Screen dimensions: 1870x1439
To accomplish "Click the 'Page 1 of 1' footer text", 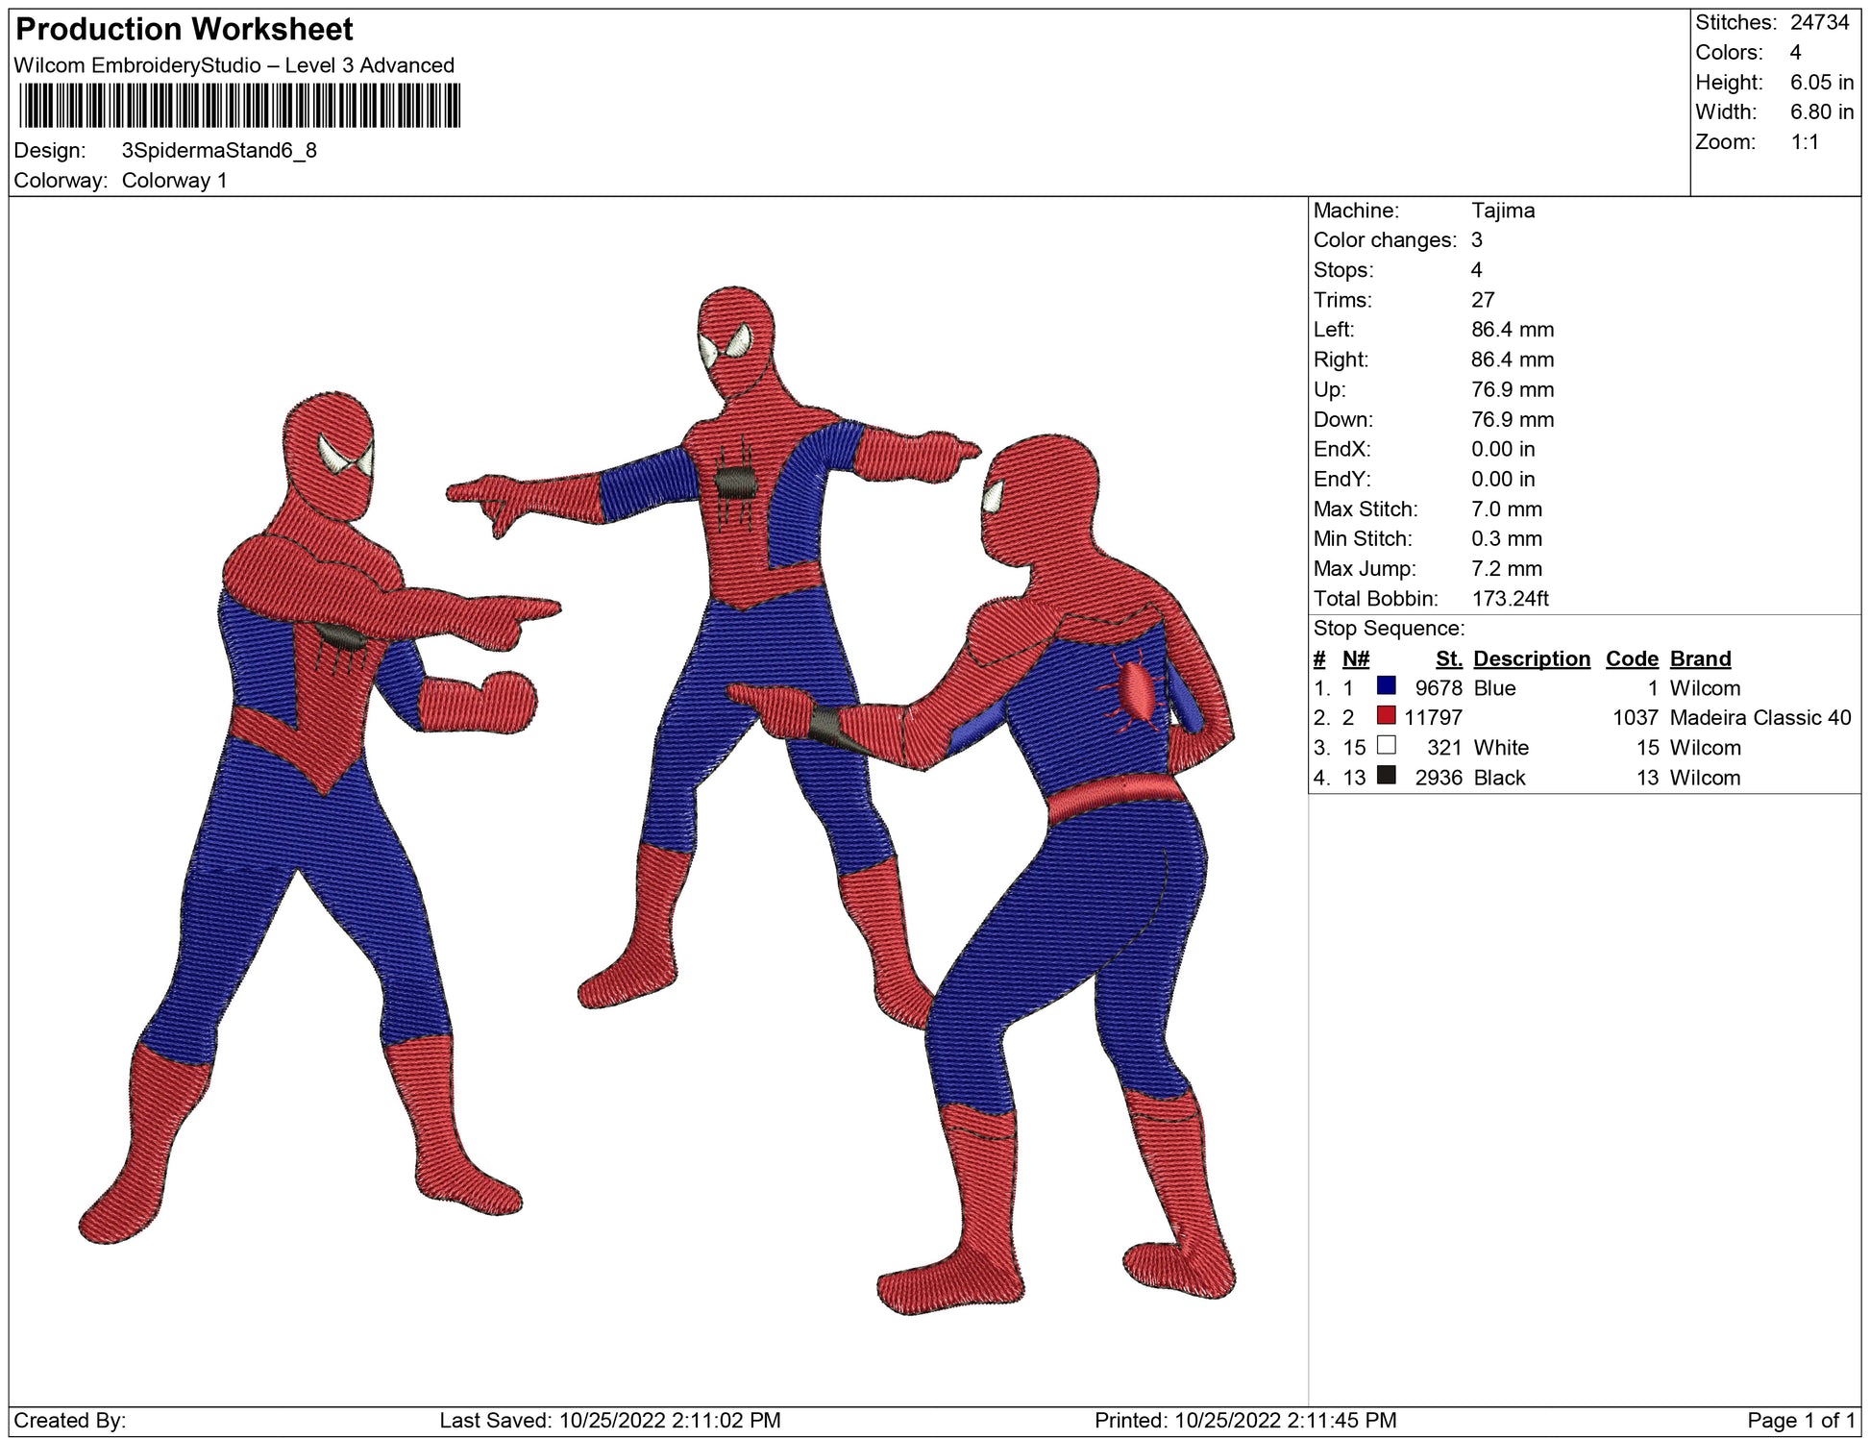I will coord(1801,1421).
